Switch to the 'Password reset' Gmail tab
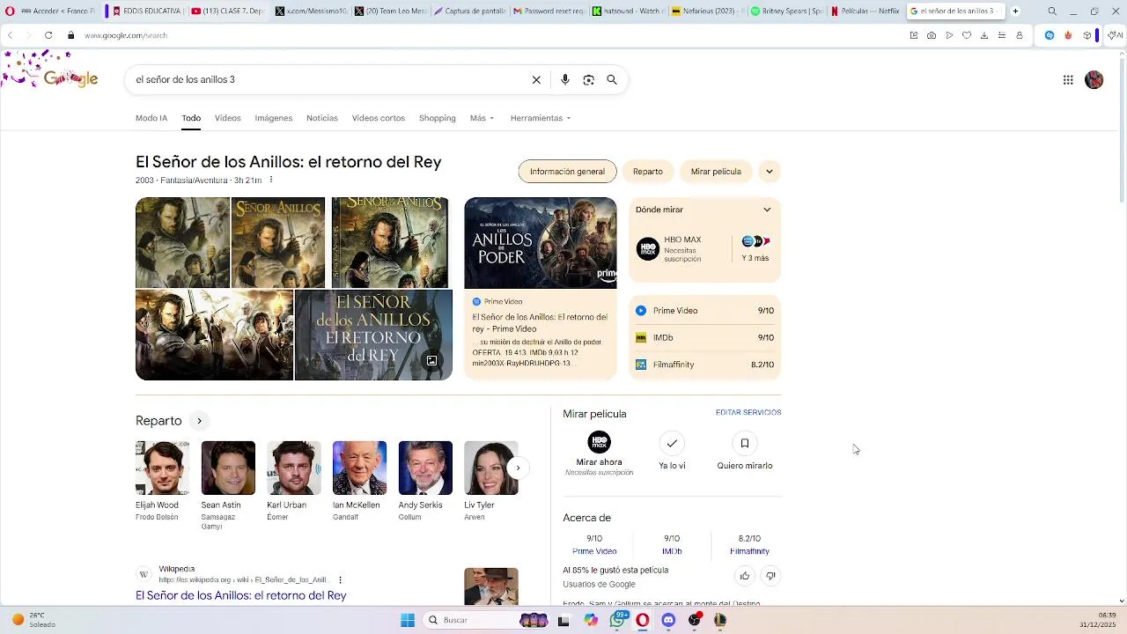 (x=549, y=11)
